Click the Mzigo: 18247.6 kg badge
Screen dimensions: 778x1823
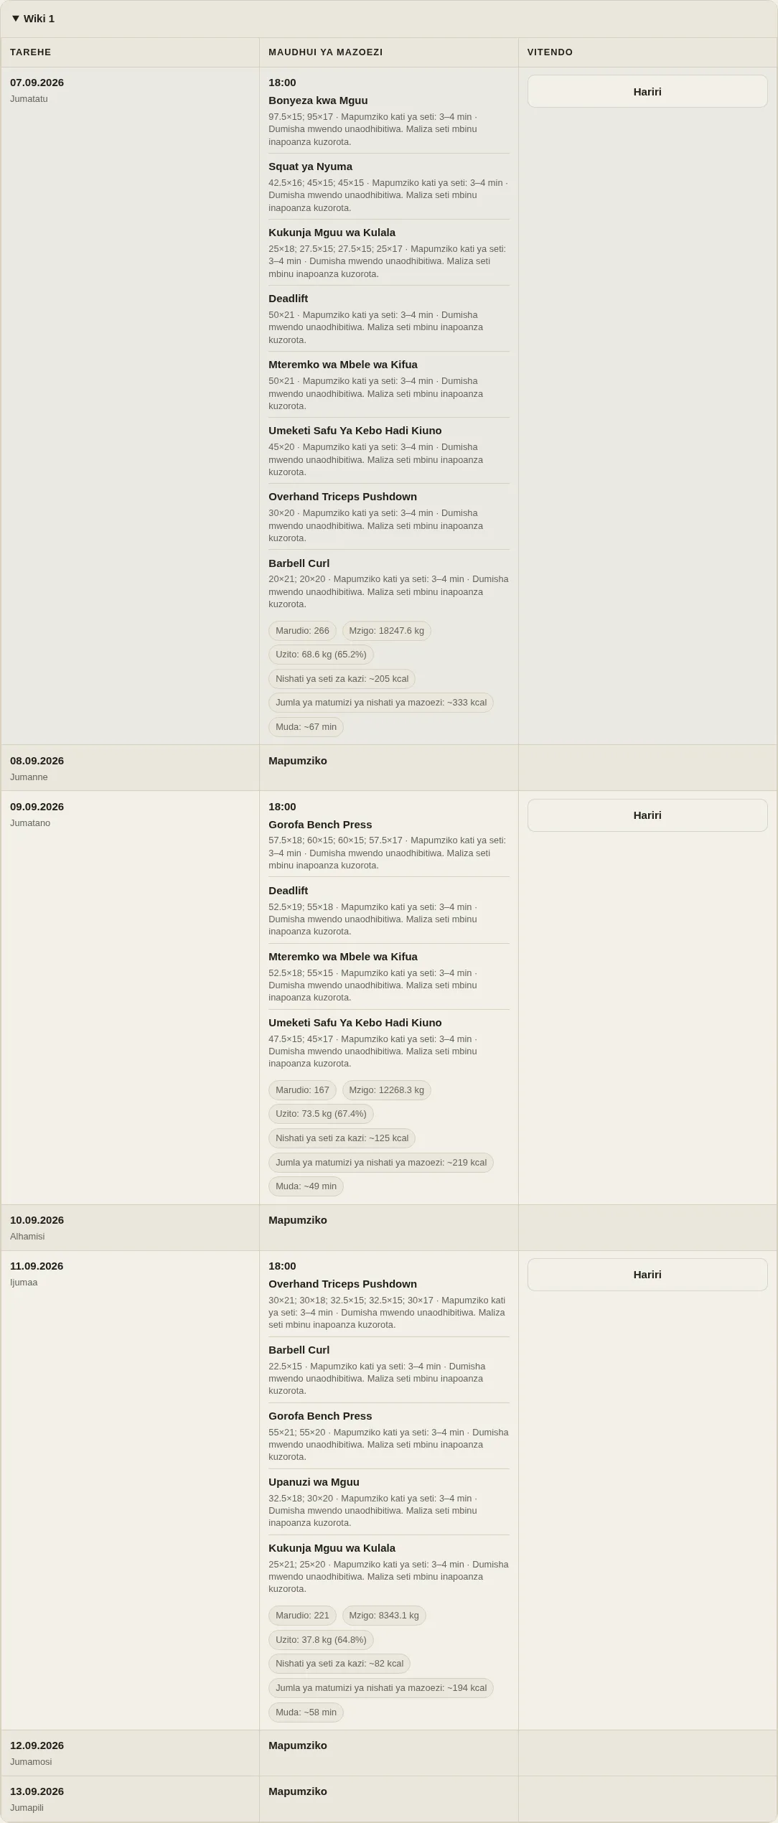[386, 631]
